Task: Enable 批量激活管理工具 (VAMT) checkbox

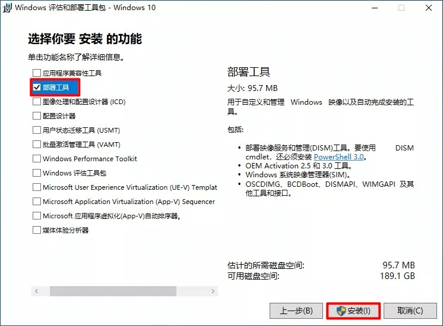Action: pyautogui.click(x=37, y=145)
